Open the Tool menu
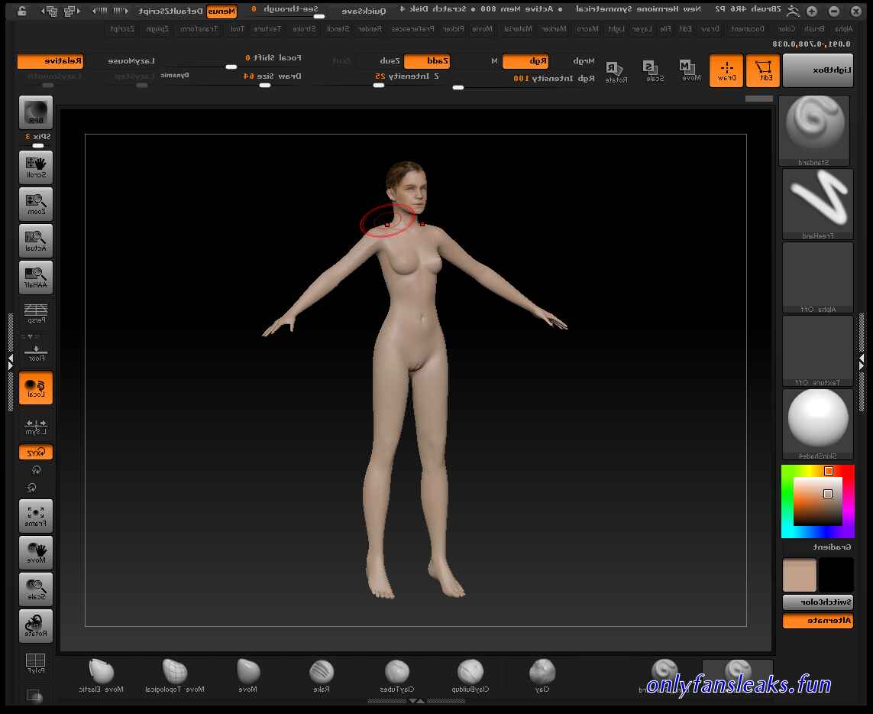Image resolution: width=873 pixels, height=714 pixels. (238, 28)
